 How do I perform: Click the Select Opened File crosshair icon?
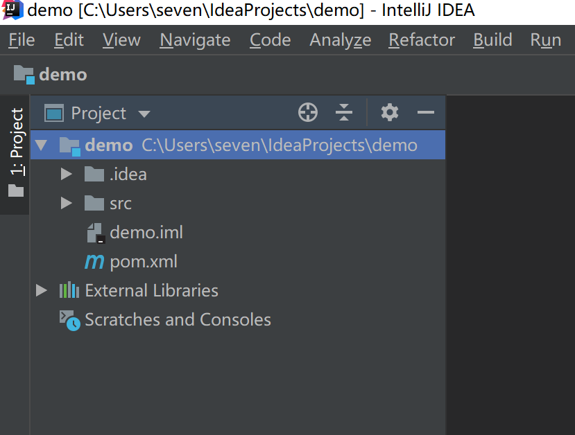(x=307, y=112)
